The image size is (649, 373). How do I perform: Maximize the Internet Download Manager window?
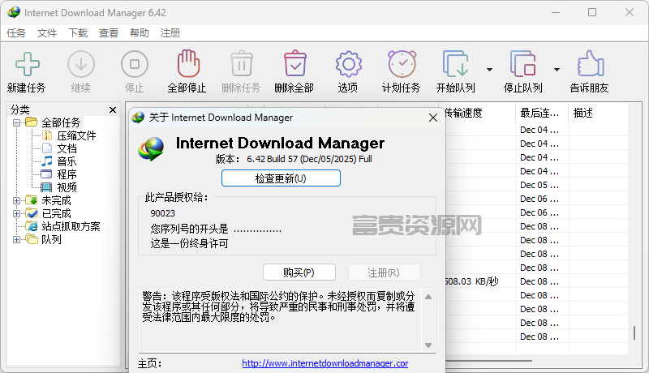592,13
